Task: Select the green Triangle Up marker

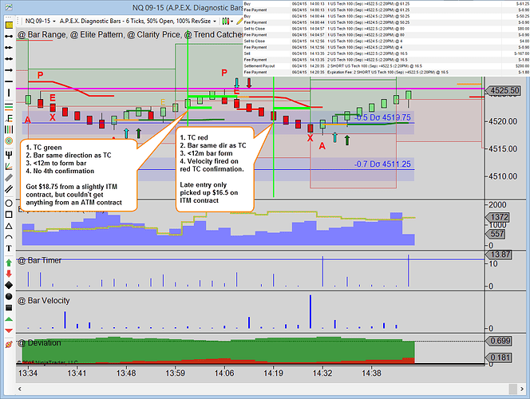Action: [9, 319]
